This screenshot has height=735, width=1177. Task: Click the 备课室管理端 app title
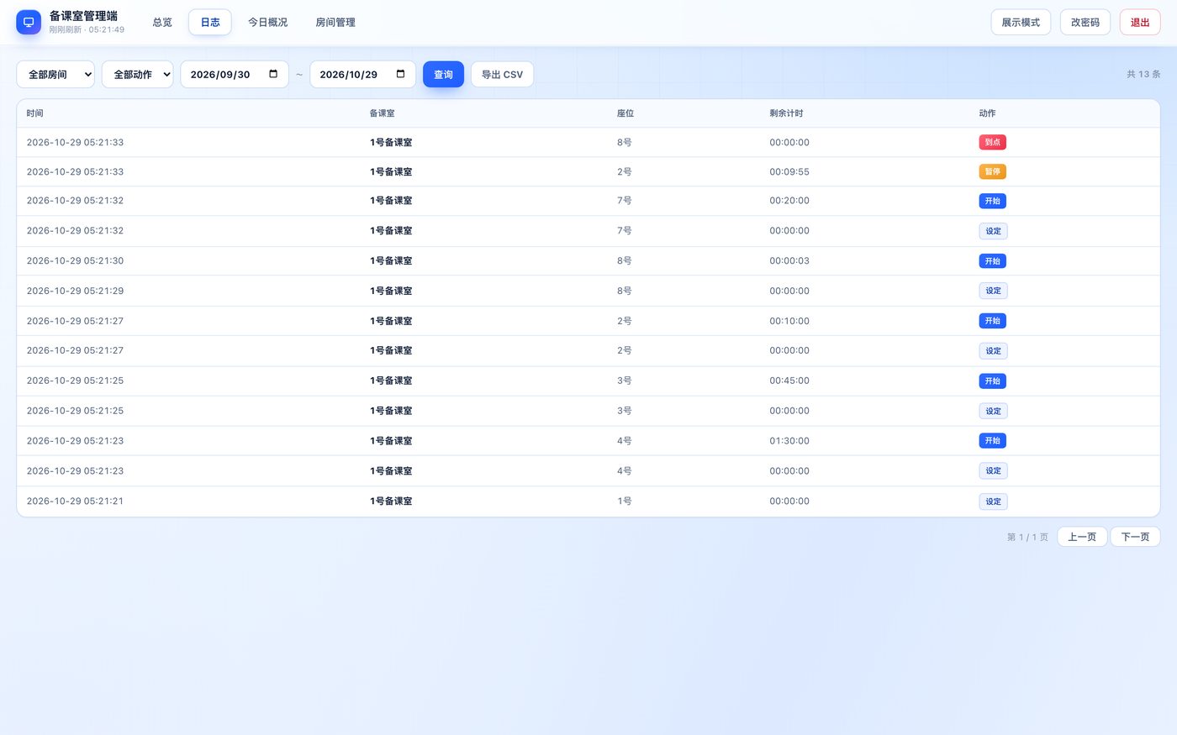pos(83,16)
